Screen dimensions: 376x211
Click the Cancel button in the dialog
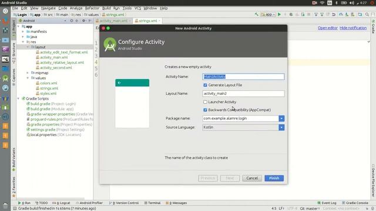click(x=252, y=178)
